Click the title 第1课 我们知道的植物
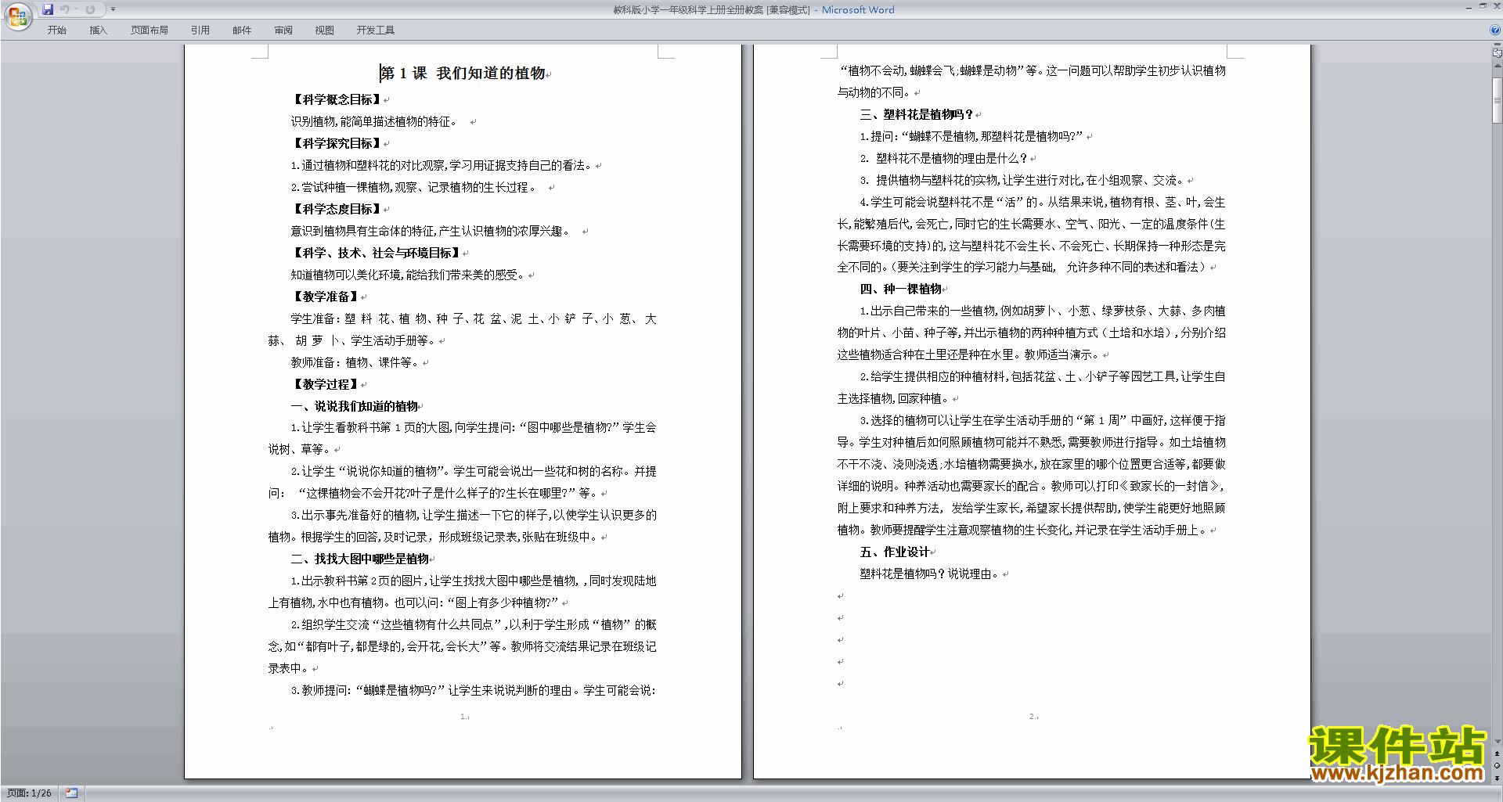The image size is (1503, 802). coord(463,73)
